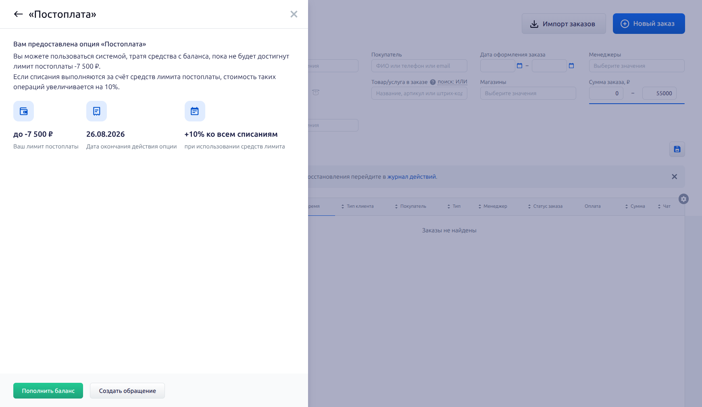Click the «Заказы не найдены» message

(449, 230)
